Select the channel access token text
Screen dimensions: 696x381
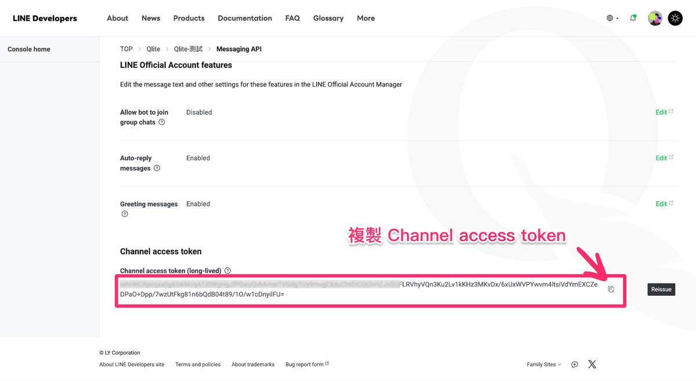coord(358,289)
